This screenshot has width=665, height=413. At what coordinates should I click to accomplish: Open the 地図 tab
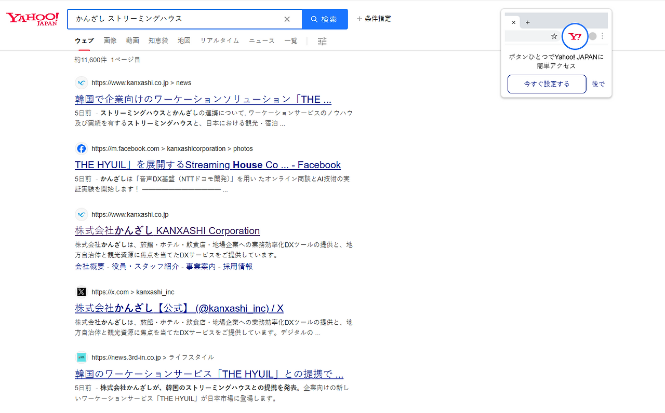pos(184,40)
